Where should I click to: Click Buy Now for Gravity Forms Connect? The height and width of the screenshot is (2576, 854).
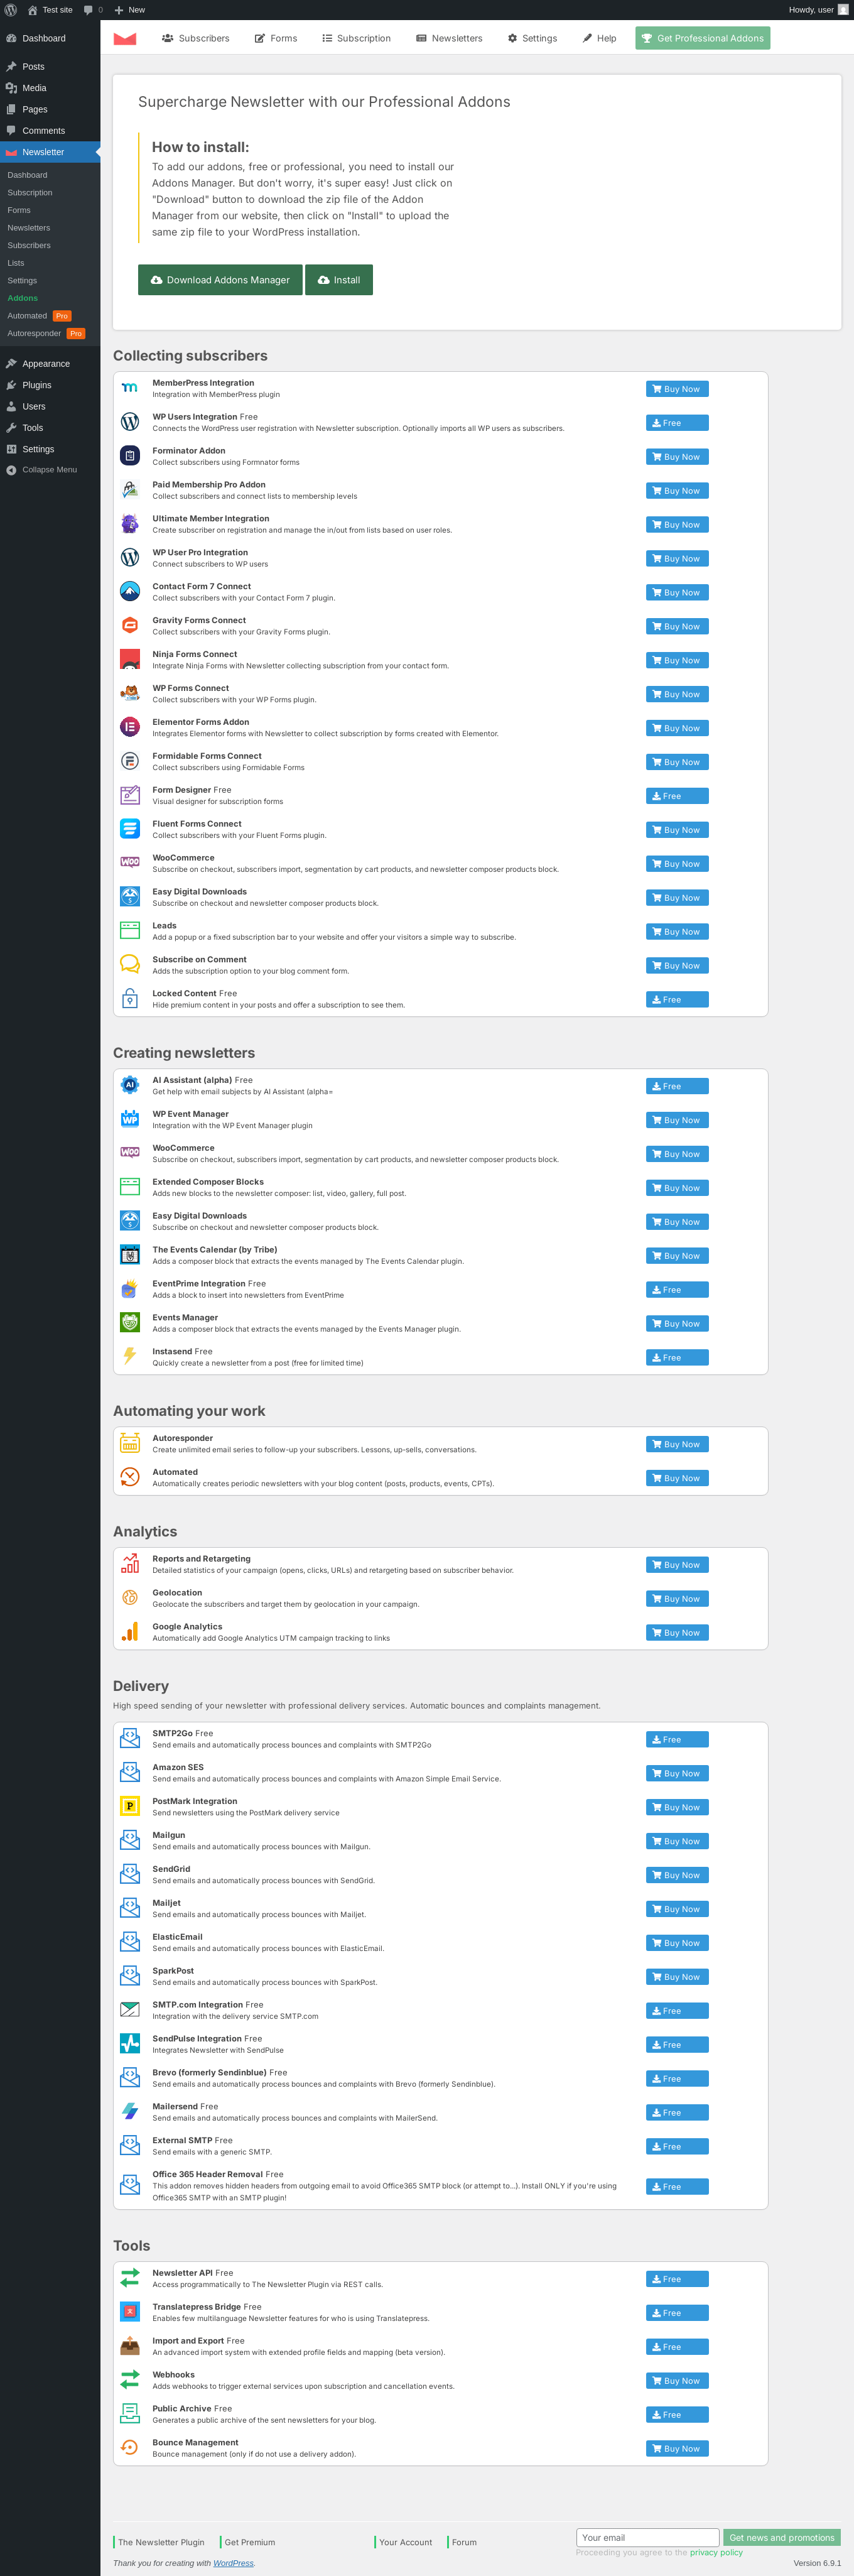pyautogui.click(x=677, y=626)
